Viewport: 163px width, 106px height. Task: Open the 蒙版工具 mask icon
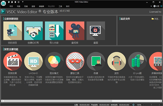(75, 61)
